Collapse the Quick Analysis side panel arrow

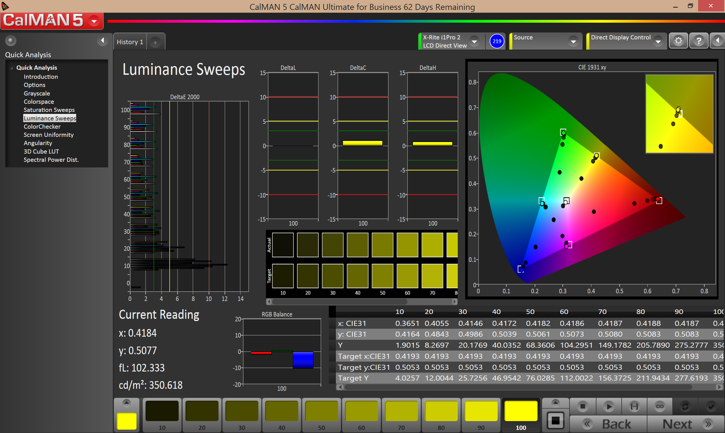[102, 40]
